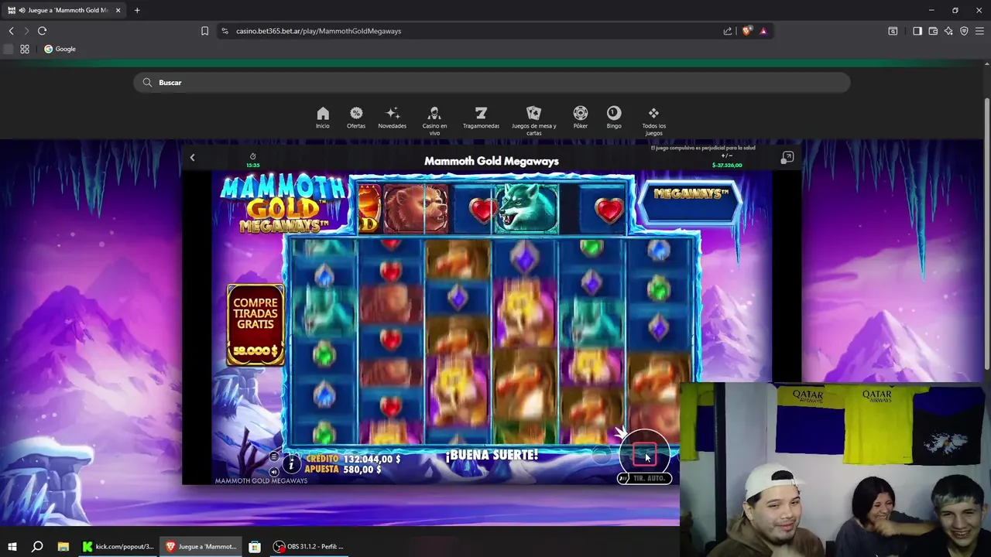The width and height of the screenshot is (991, 557).
Task: Open the TIR. AUTO. autoplay button
Action: coord(644,478)
